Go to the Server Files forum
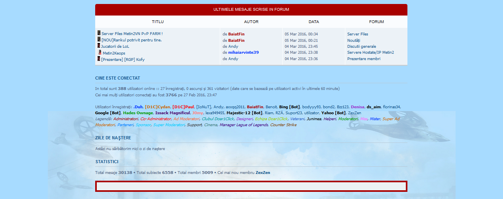 358,34
